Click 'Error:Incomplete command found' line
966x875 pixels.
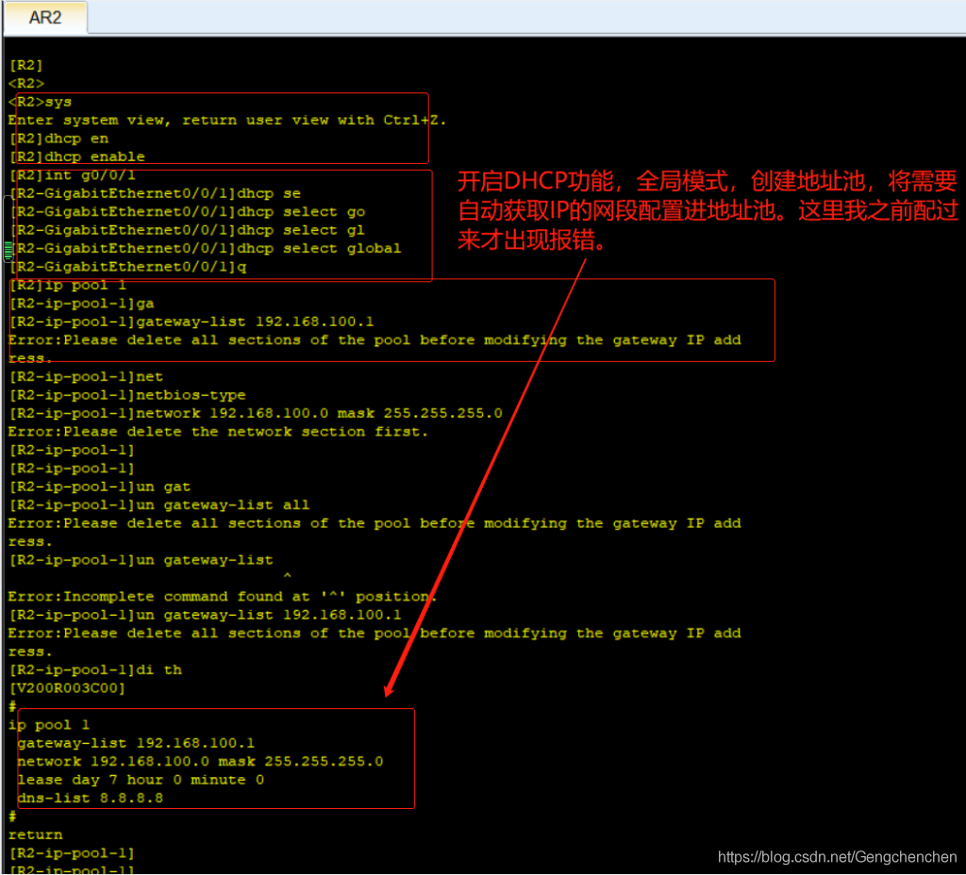(x=223, y=597)
